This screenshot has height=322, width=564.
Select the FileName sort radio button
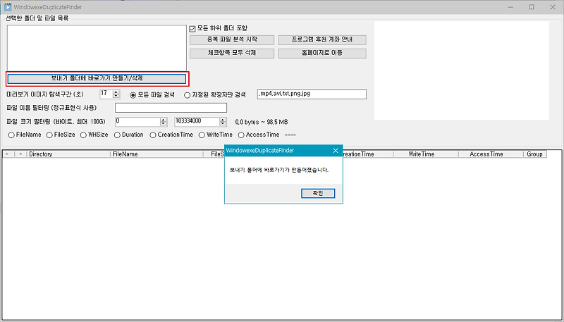point(11,135)
